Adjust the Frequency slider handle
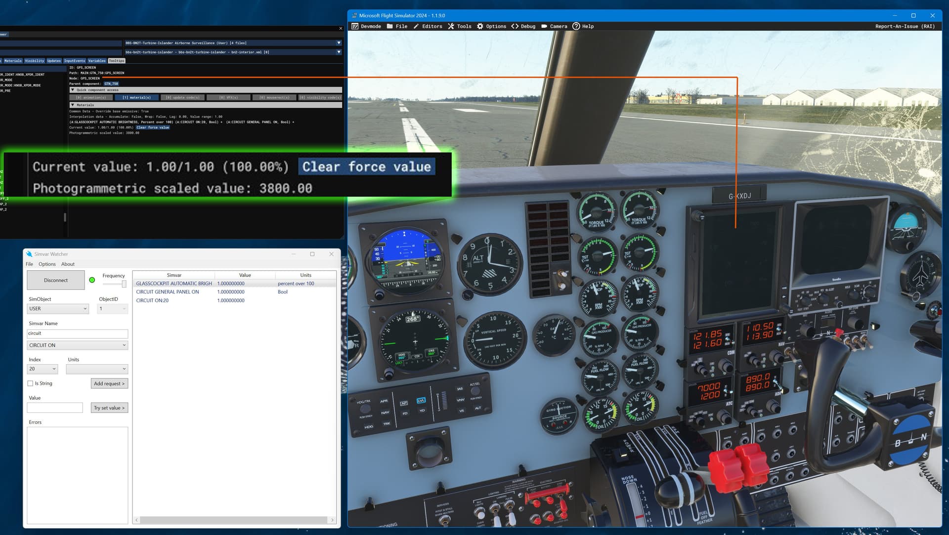The height and width of the screenshot is (535, 949). [x=124, y=284]
